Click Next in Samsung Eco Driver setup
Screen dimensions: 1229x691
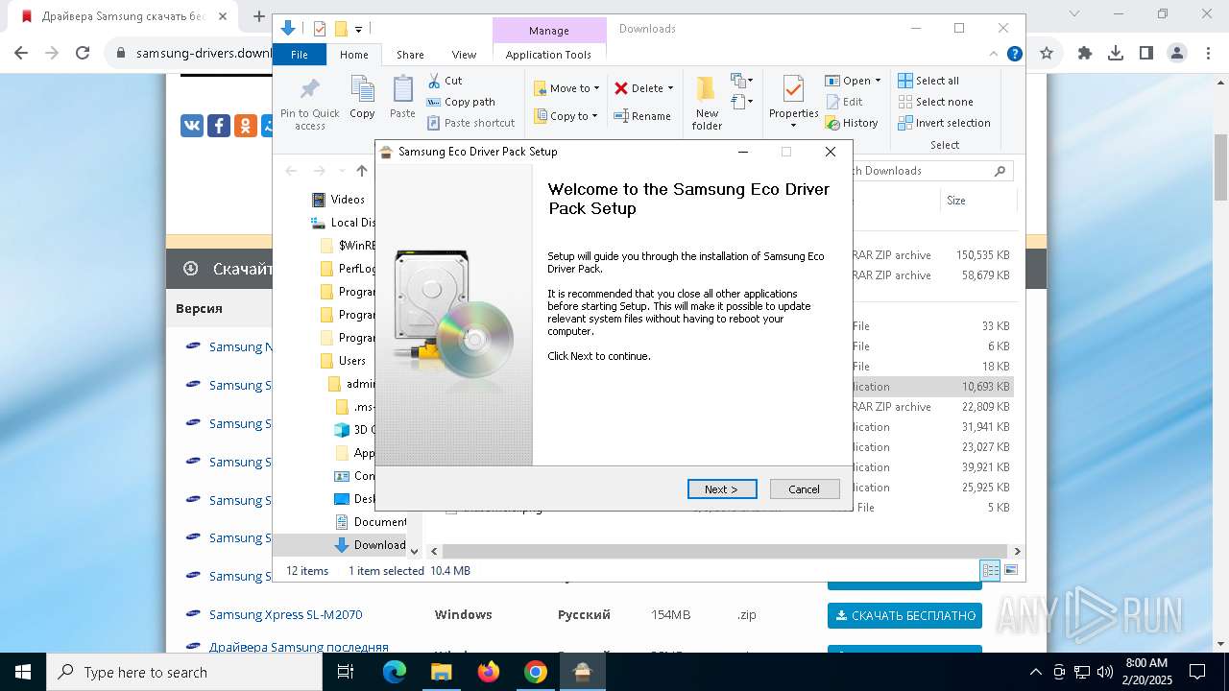[x=722, y=489]
